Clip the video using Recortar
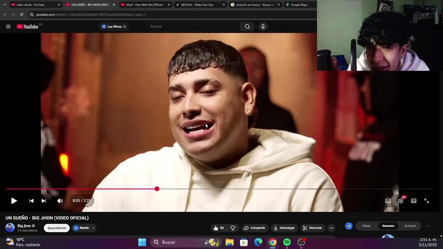The height and width of the screenshot is (249, 443). pos(312,228)
